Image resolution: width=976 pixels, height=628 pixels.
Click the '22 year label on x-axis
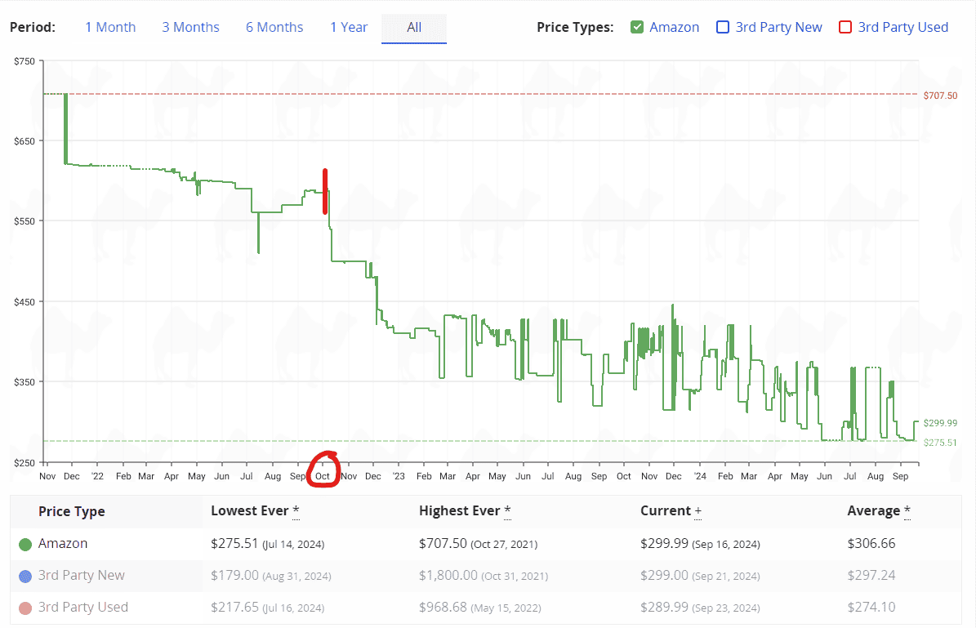coord(97,476)
